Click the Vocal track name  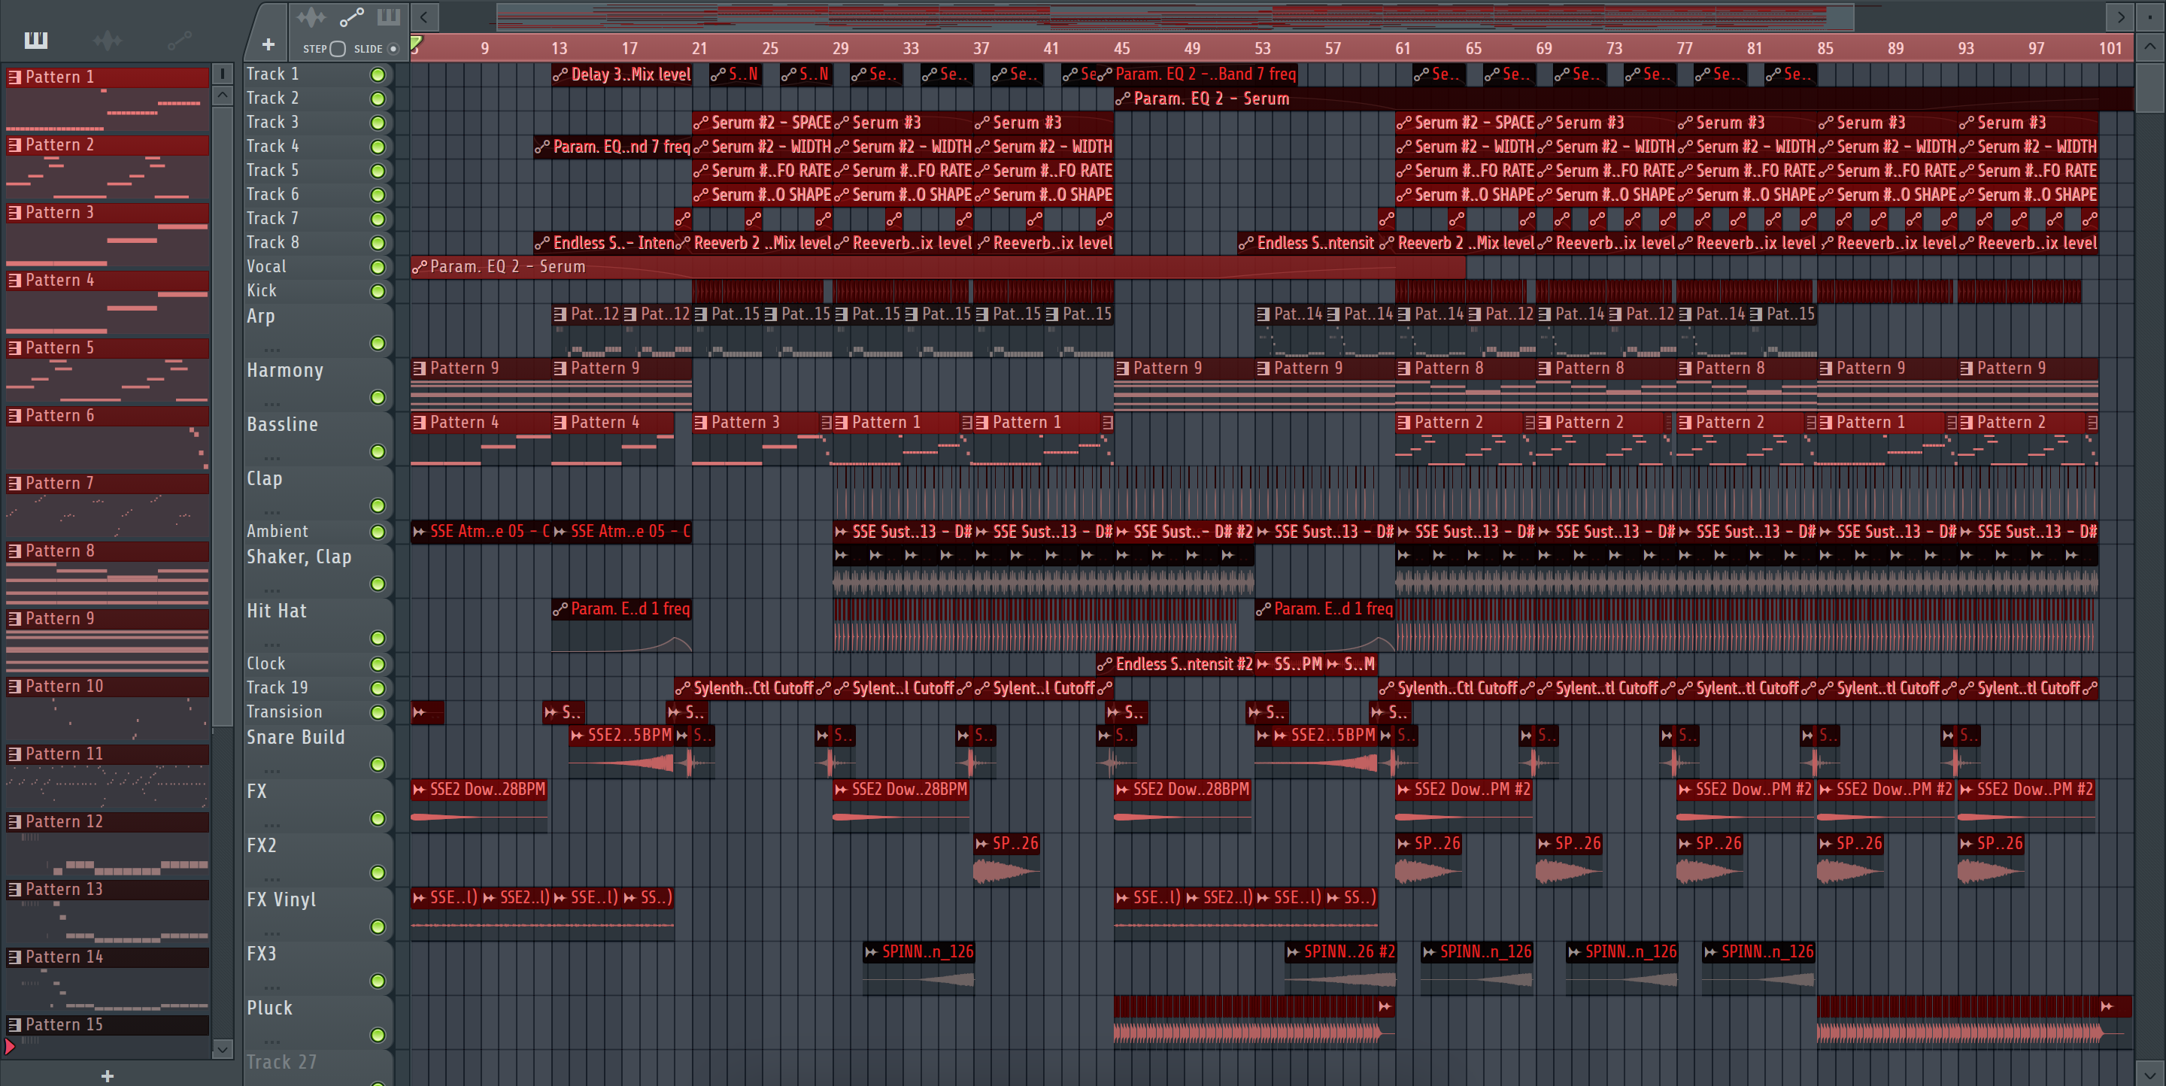[266, 266]
